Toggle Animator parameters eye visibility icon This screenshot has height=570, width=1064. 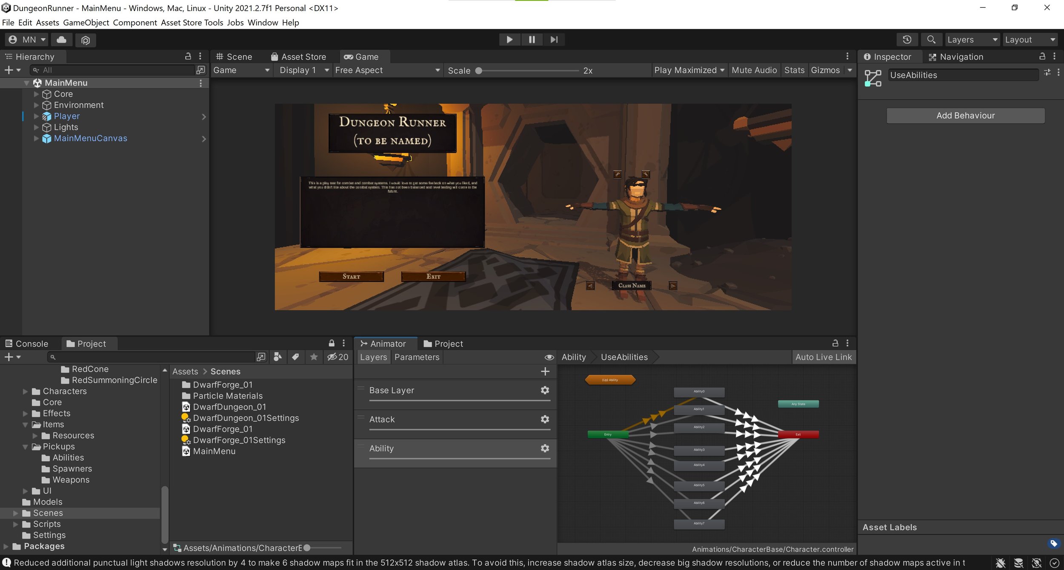pos(549,357)
